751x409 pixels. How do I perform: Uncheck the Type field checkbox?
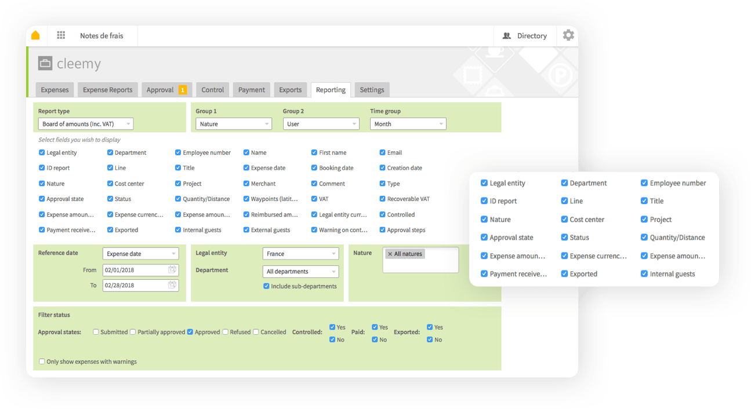(382, 184)
